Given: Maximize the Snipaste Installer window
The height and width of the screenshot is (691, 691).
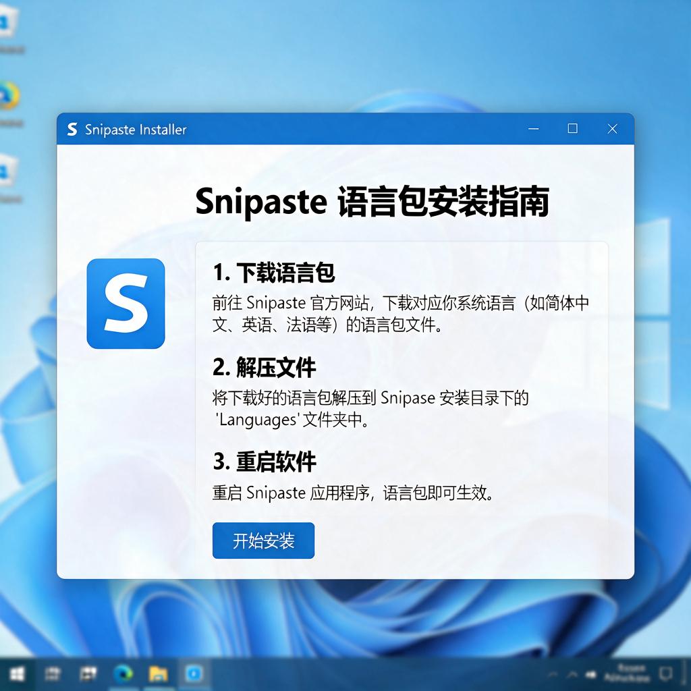Looking at the screenshot, I should pos(572,128).
